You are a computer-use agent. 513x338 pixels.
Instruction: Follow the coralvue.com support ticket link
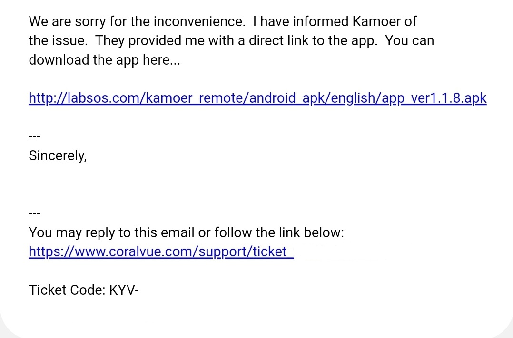click(x=161, y=251)
